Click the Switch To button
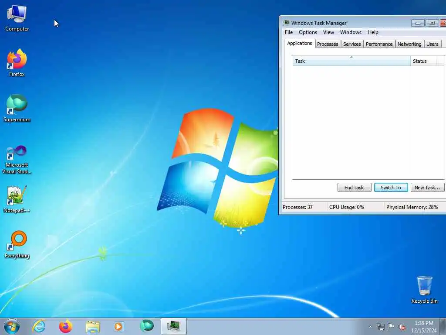This screenshot has height=335, width=446. point(391,188)
